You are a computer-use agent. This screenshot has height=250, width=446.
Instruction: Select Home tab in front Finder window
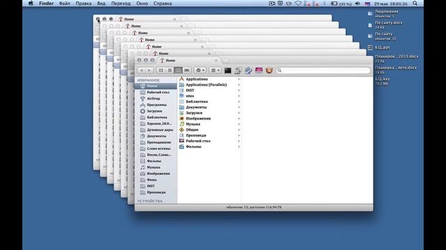[x=189, y=60]
